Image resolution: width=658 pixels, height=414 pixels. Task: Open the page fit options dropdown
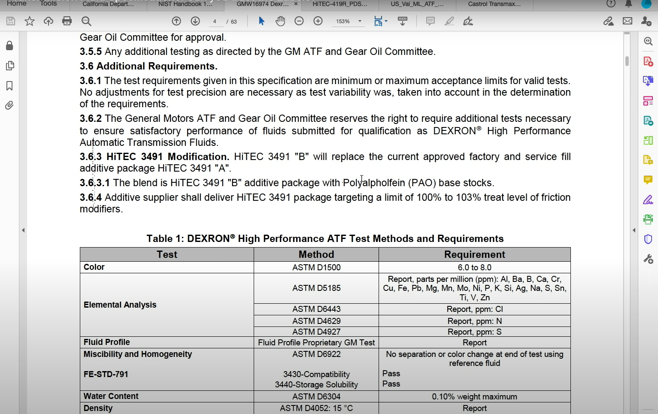380,21
